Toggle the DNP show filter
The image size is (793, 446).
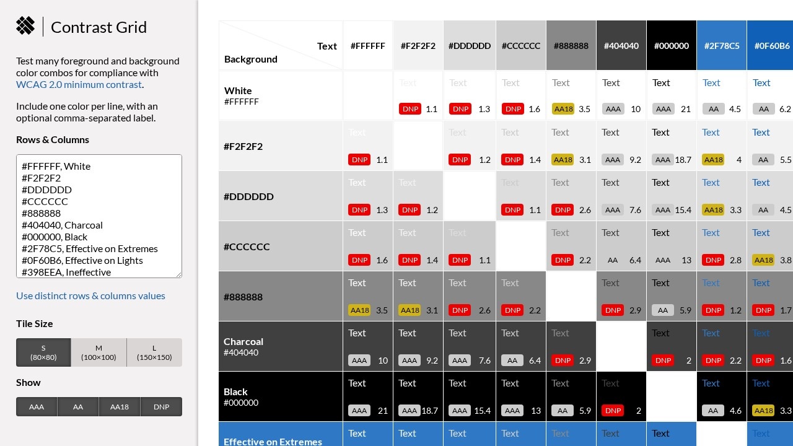pos(161,407)
